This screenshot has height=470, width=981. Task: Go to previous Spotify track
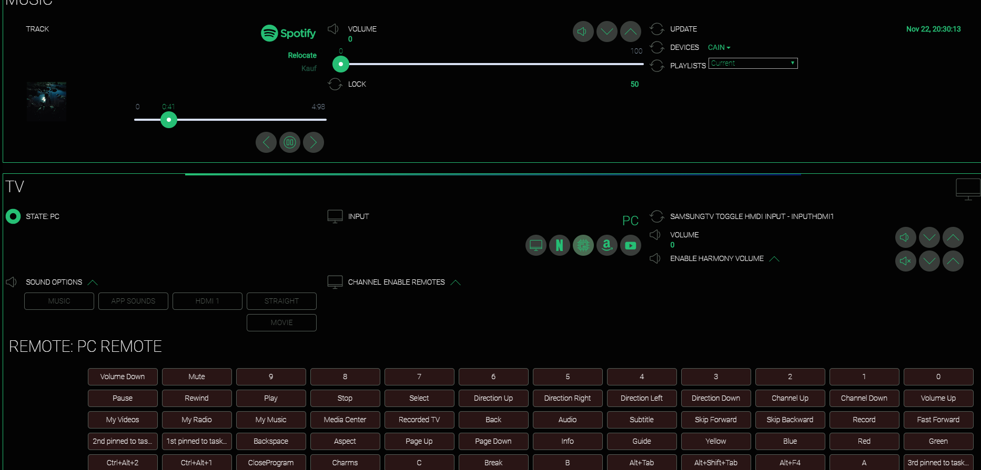[x=266, y=142]
